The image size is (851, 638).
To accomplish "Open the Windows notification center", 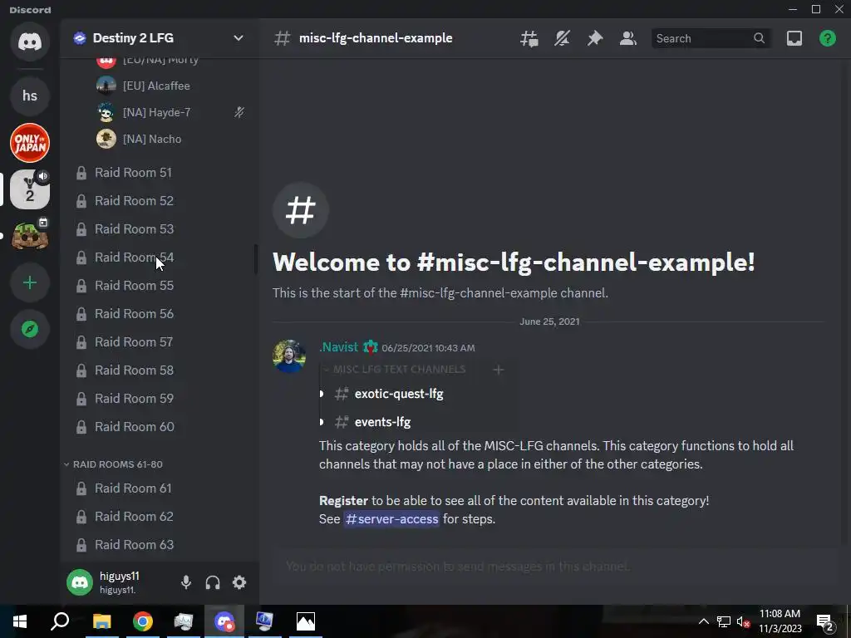I will pos(825,622).
